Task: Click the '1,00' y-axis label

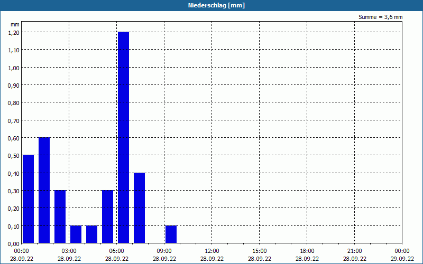Action: [x=14, y=68]
